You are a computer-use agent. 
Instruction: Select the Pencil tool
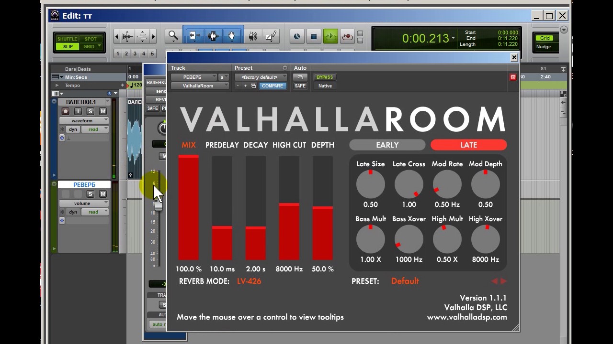pos(271,36)
